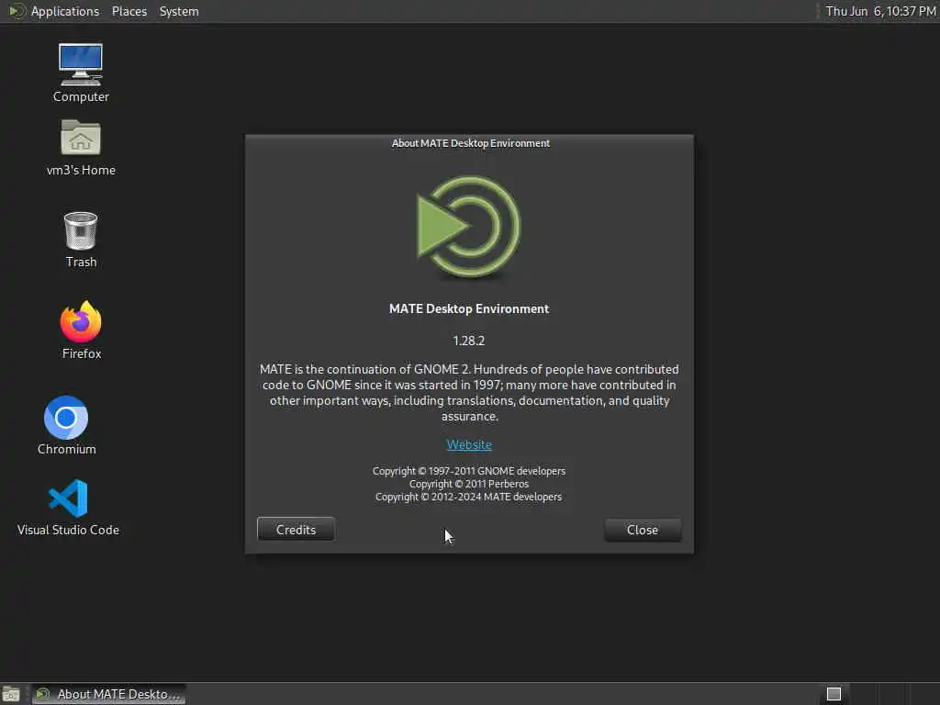940x705 pixels.
Task: Click the Close button in About dialog
Action: point(643,530)
